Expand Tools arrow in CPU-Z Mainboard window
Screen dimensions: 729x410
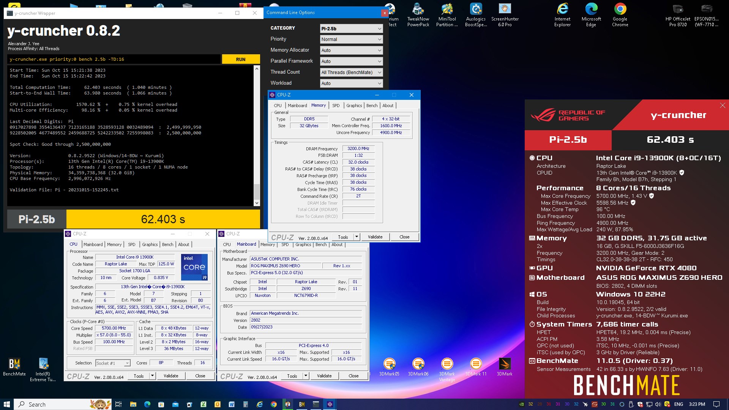(x=306, y=376)
